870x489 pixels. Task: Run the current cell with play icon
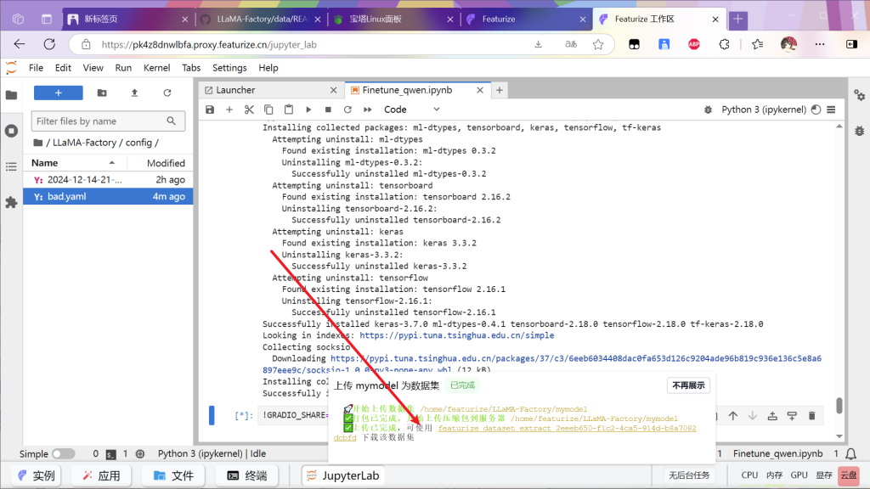pos(308,110)
